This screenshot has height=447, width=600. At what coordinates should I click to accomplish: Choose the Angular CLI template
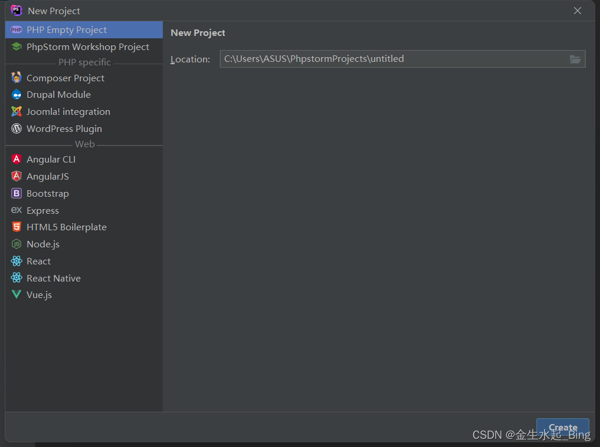coord(51,159)
